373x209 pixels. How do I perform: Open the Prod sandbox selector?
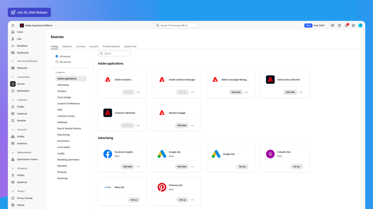(314, 25)
